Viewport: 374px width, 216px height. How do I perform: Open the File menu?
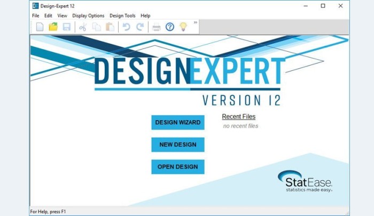click(x=36, y=15)
